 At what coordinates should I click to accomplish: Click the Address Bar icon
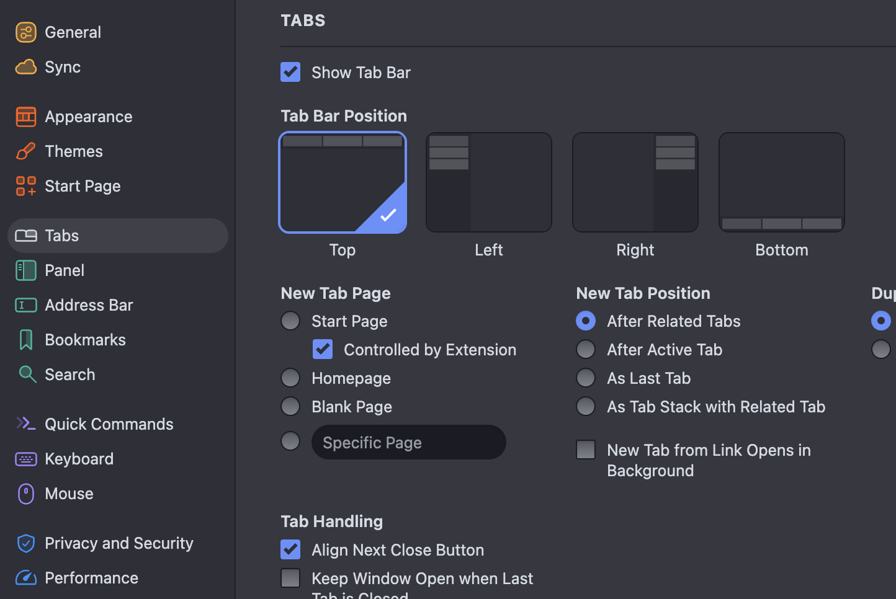coord(26,305)
